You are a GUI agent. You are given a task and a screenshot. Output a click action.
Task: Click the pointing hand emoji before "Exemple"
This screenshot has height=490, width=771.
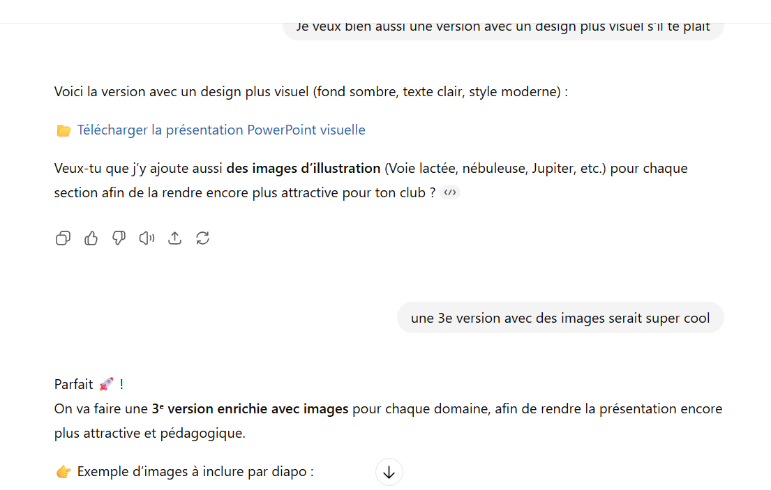(63, 472)
